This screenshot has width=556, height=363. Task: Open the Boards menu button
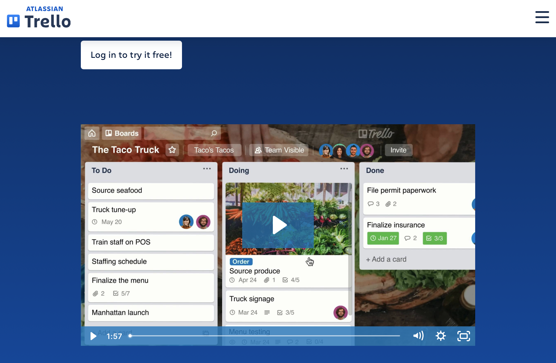122,133
